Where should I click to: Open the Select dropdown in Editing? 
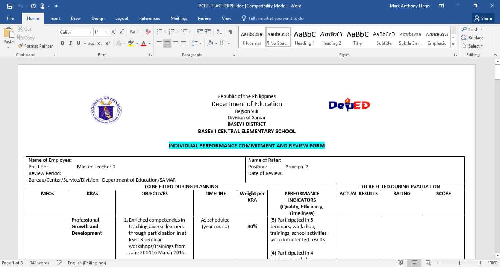(x=473, y=46)
